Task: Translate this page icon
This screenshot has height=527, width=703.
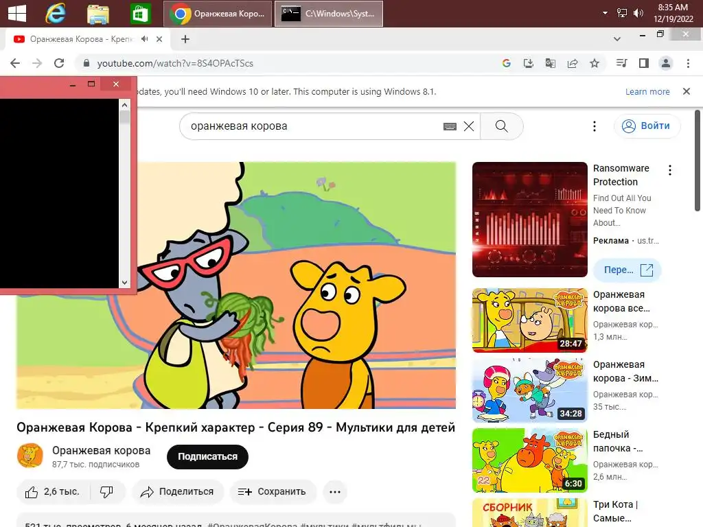Action: (x=550, y=63)
